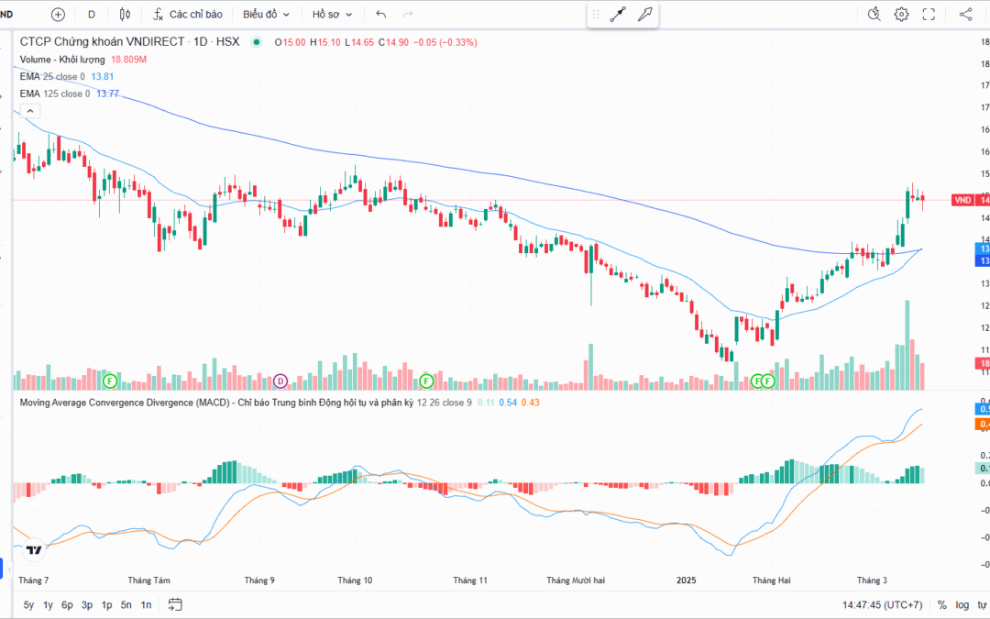
Task: Open the candlestick chart style picker
Action: (125, 15)
